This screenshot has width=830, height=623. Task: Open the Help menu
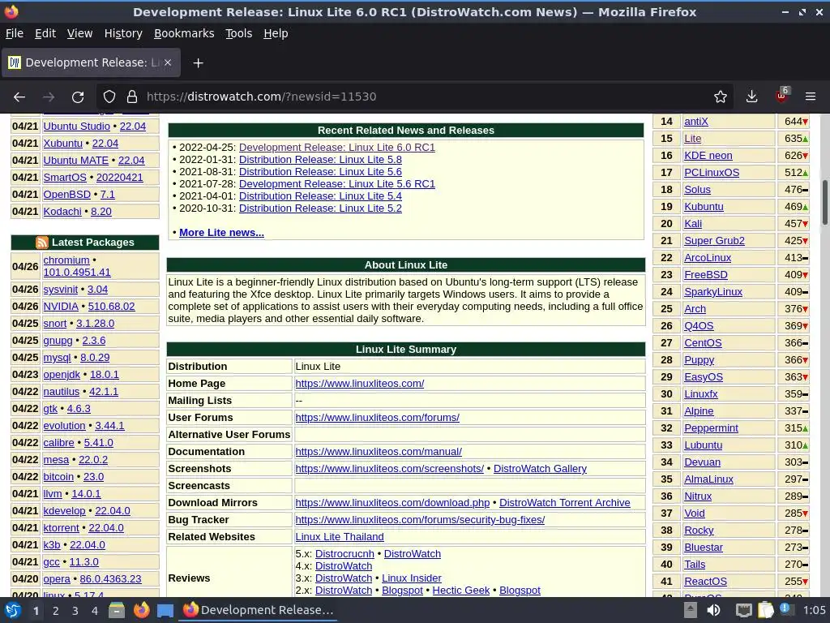[x=276, y=33]
